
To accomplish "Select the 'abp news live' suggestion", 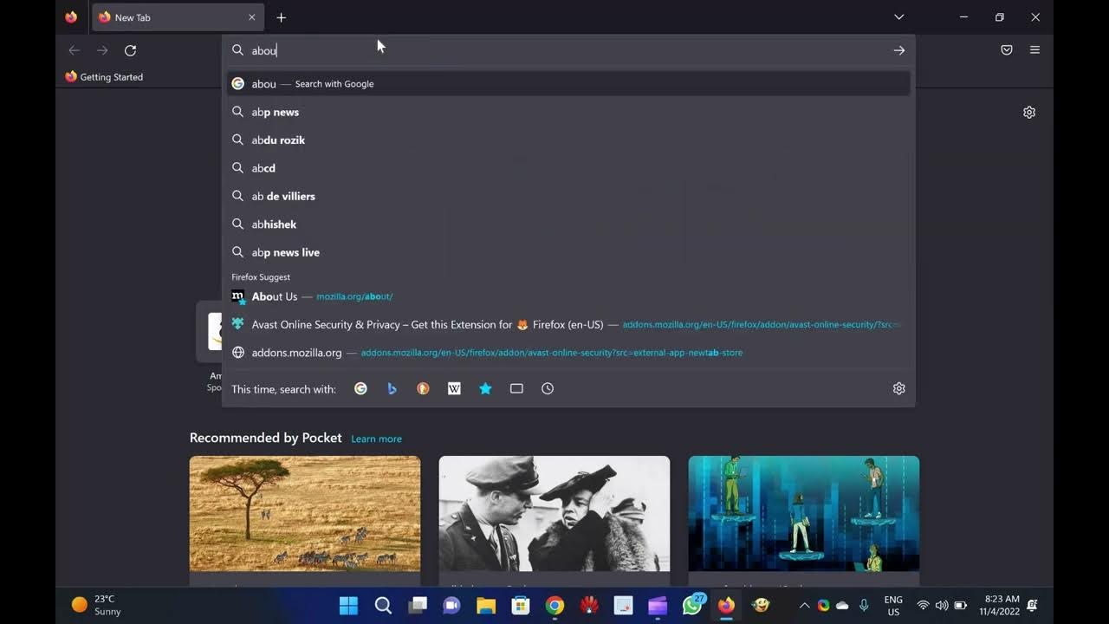I will [568, 252].
